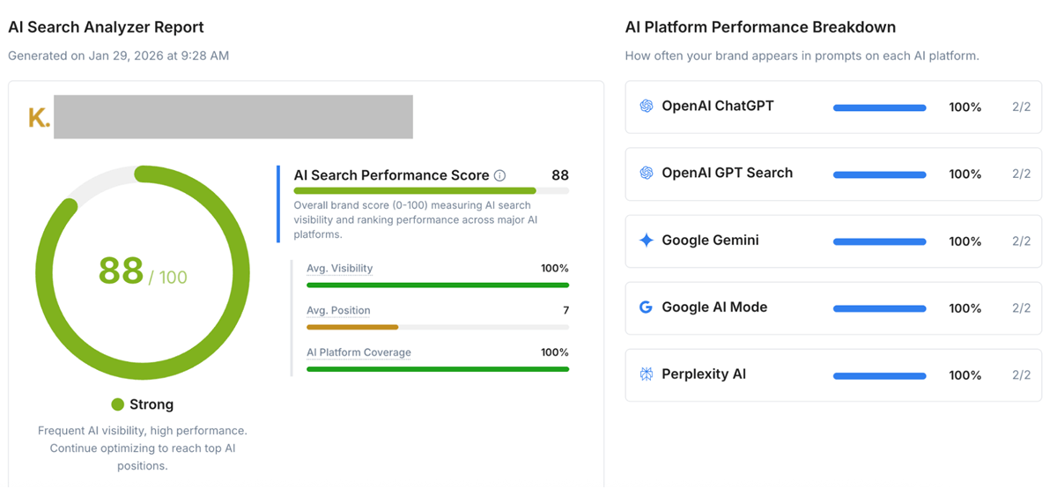The width and height of the screenshot is (1057, 489).
Task: Click the Avg. Visibility label
Action: pos(339,269)
